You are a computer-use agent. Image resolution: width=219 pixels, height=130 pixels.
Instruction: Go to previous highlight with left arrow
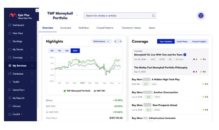point(115,42)
